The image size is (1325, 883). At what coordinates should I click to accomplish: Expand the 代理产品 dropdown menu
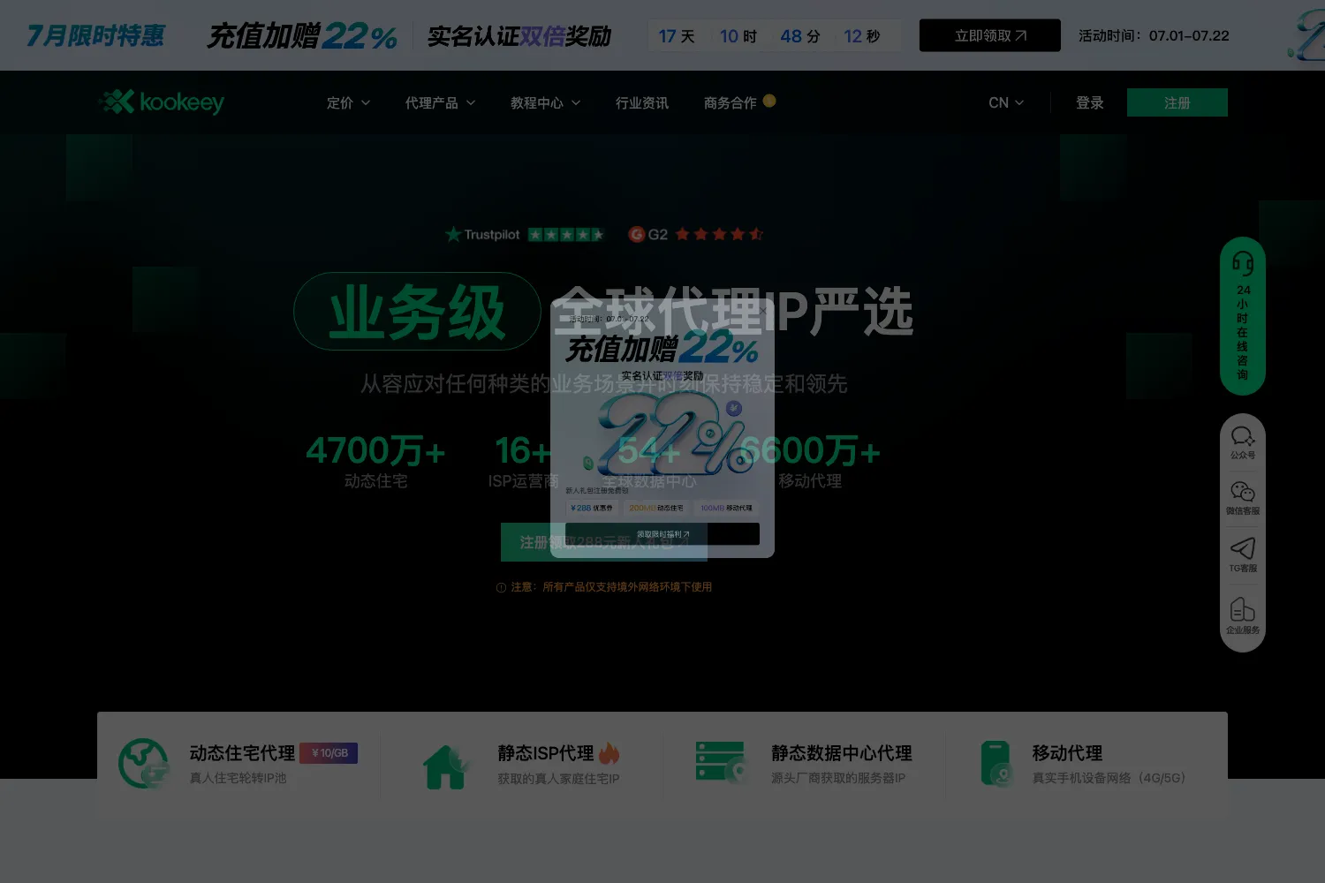coord(440,103)
